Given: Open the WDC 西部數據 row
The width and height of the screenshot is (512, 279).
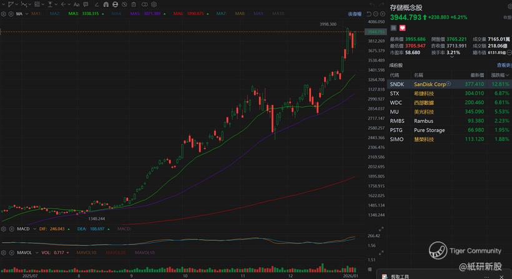Looking at the screenshot, I should tap(450, 102).
